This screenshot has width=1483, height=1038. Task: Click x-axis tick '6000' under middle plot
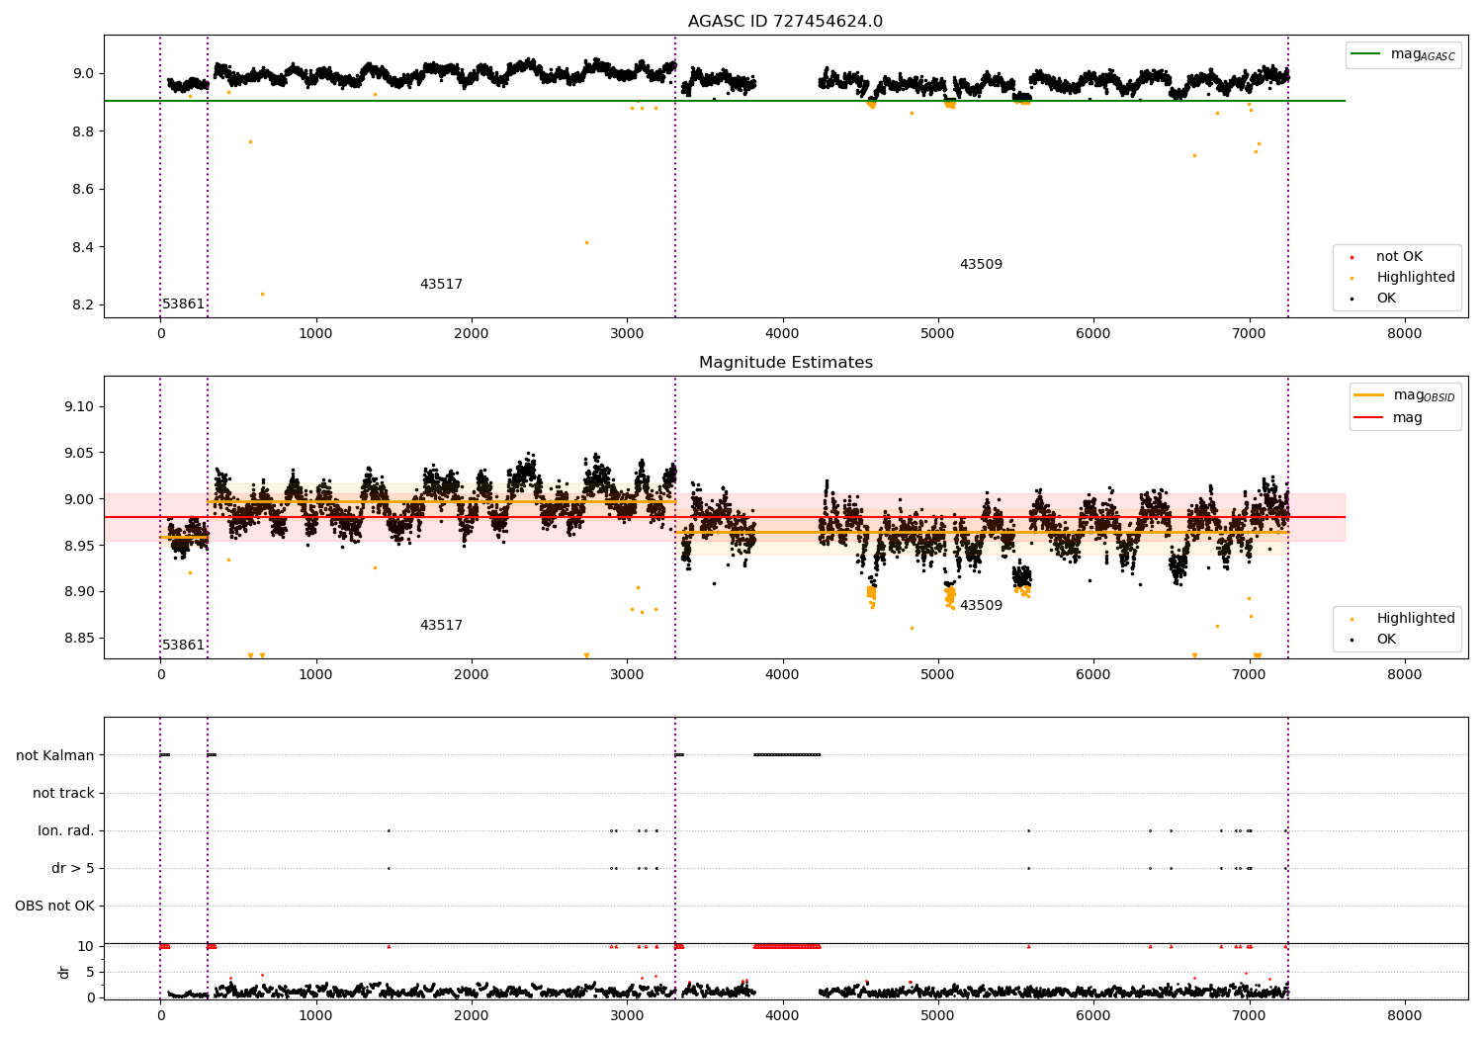1093,674
